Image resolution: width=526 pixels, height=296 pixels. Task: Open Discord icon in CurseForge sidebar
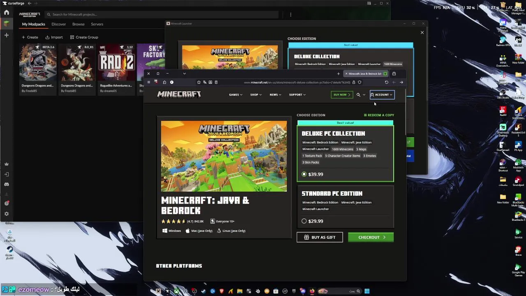[7, 185]
